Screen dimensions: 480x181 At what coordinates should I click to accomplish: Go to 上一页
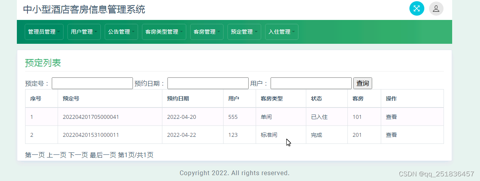[56, 155]
